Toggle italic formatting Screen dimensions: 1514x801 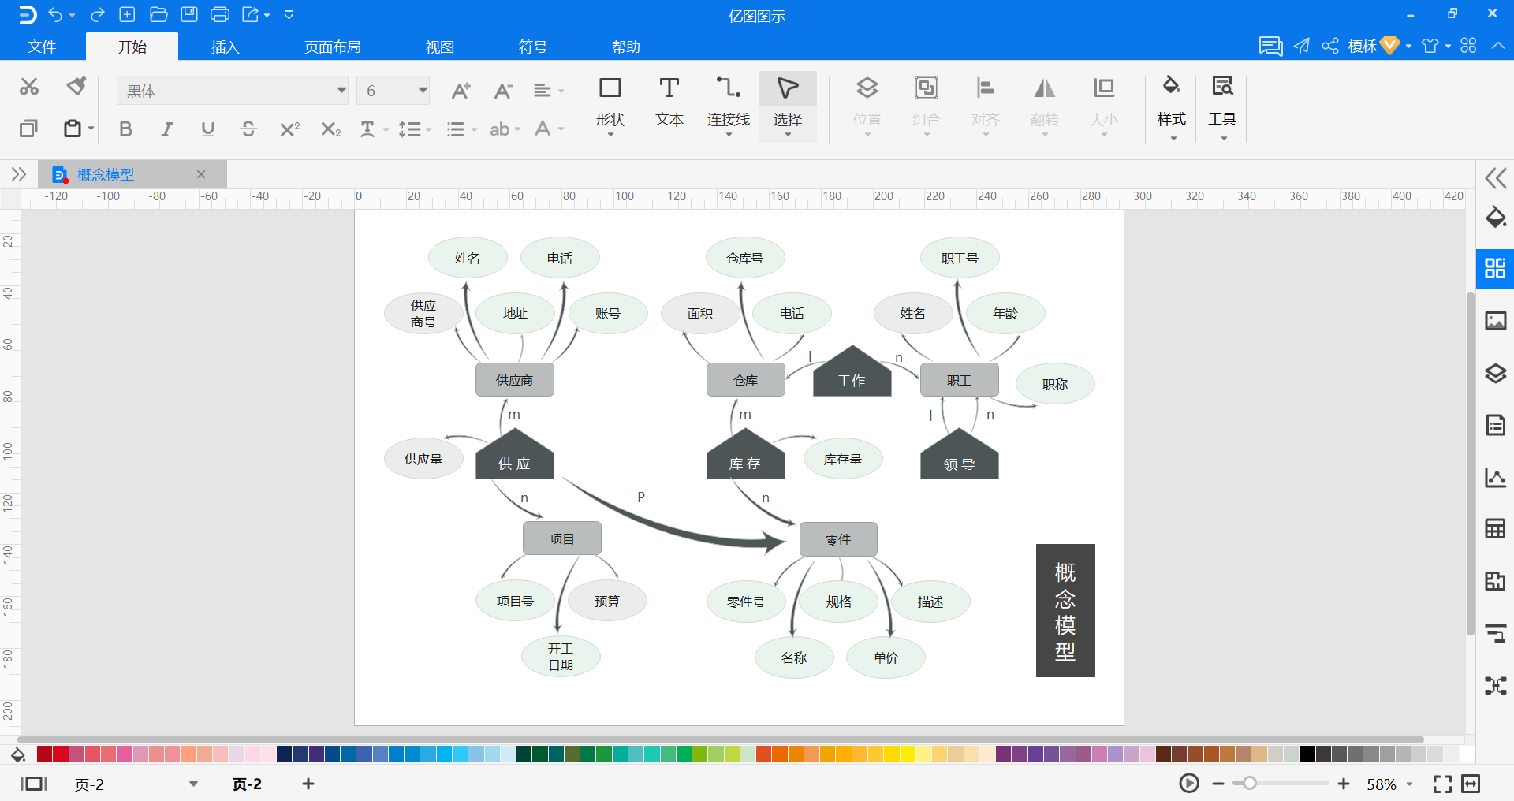(166, 129)
